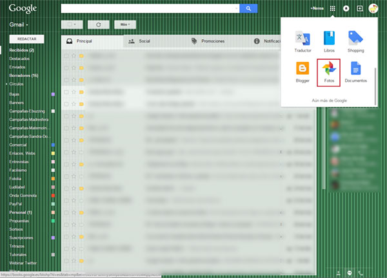This screenshot has width=387, height=278.
Task: Open the Webinar Twitter label
Action: [x=23, y=263]
